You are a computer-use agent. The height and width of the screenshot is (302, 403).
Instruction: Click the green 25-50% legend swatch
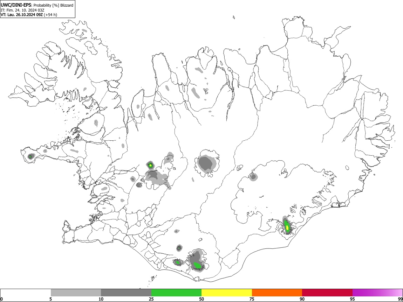pos(176,293)
